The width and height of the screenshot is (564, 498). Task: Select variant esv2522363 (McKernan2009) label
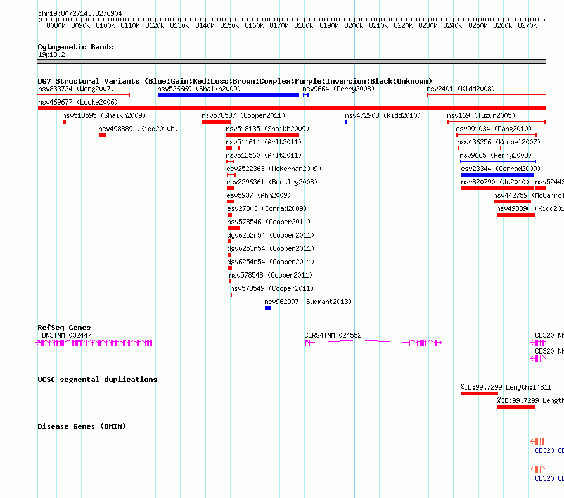point(274,169)
